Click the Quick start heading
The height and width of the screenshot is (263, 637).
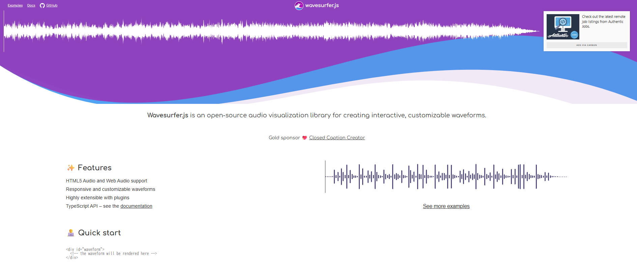(x=99, y=233)
